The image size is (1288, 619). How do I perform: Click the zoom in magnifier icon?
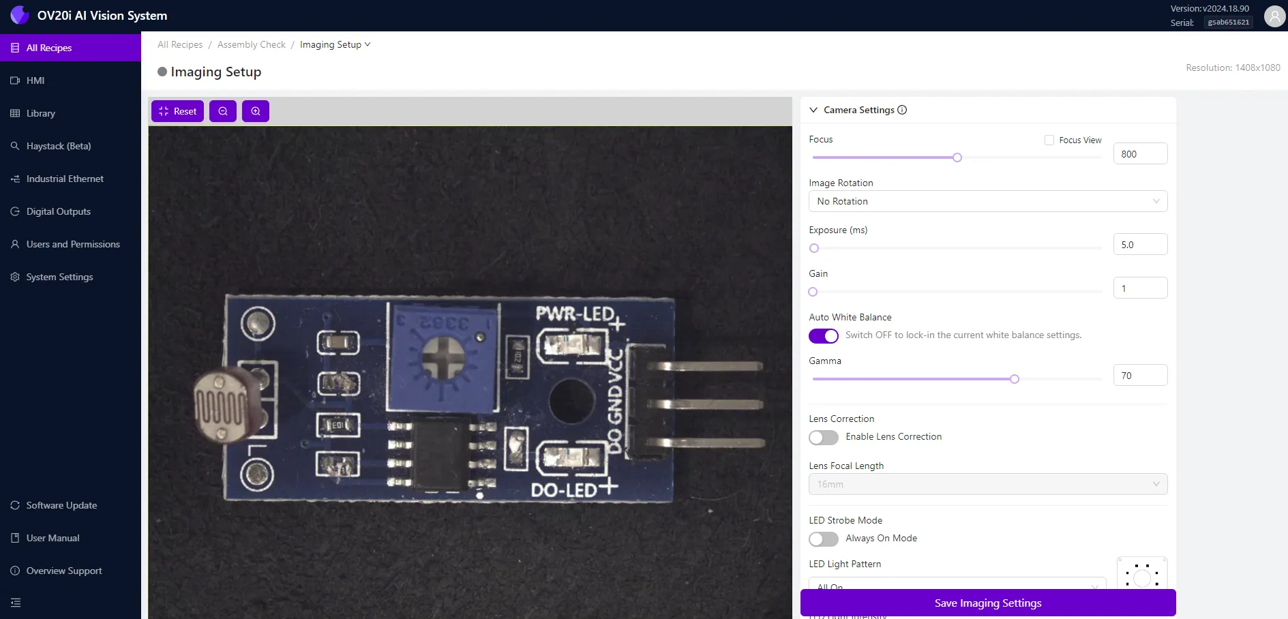256,111
